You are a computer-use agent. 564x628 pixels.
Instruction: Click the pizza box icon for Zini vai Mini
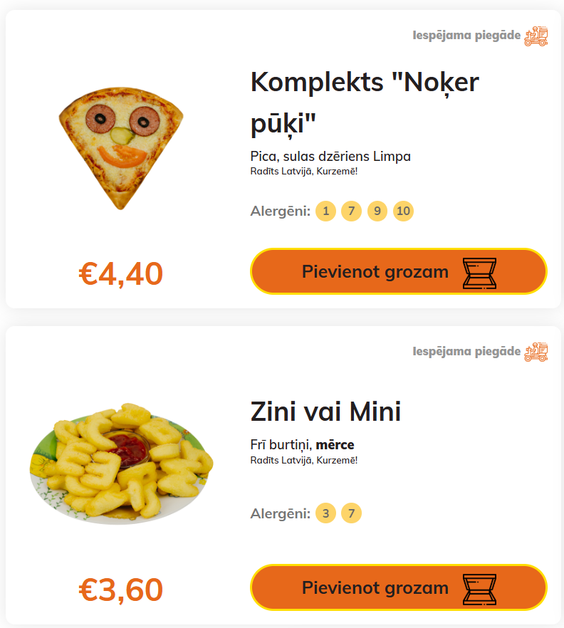[479, 588]
